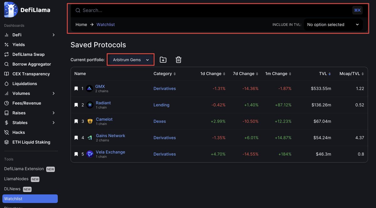376x208 pixels.
Task: Click the Stables dollar sign icon
Action: click(6, 123)
